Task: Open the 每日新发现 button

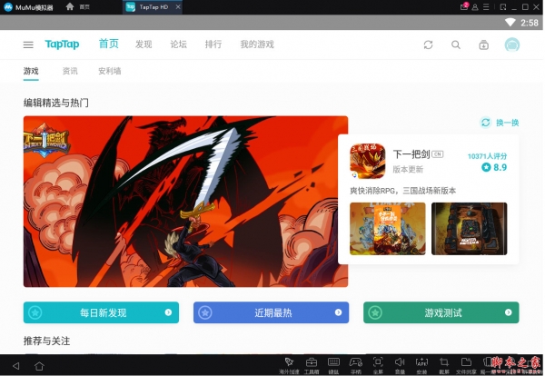Action: tap(101, 312)
